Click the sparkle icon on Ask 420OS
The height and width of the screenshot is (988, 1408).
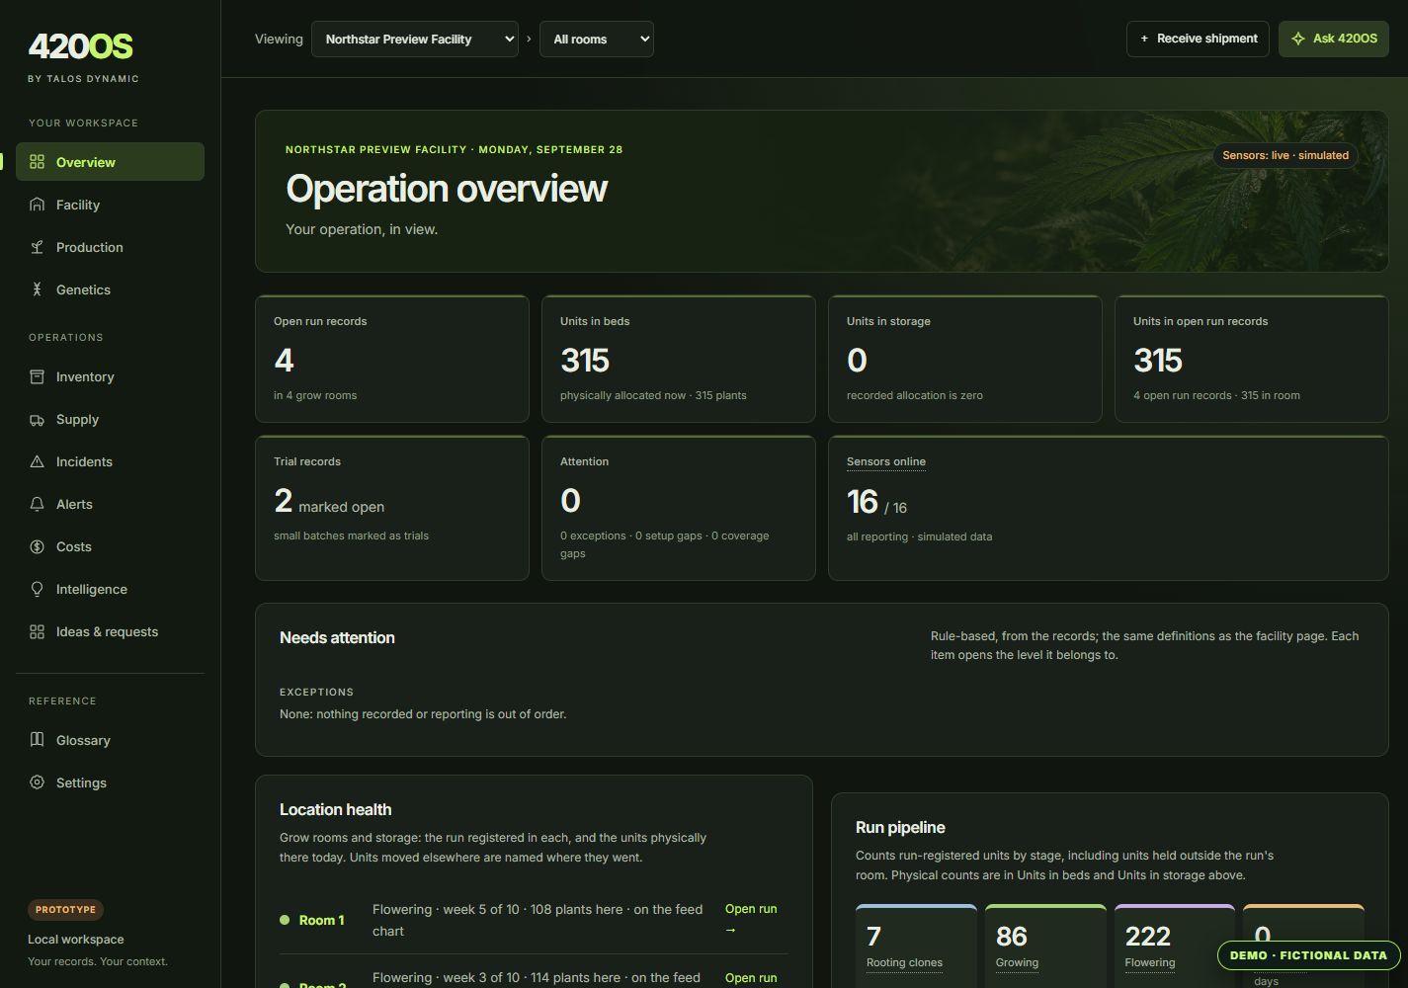click(x=1298, y=39)
